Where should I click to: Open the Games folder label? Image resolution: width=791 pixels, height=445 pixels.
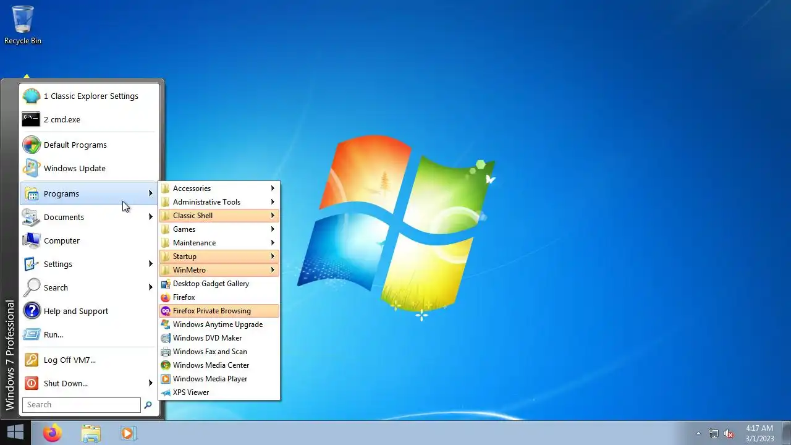click(x=184, y=229)
